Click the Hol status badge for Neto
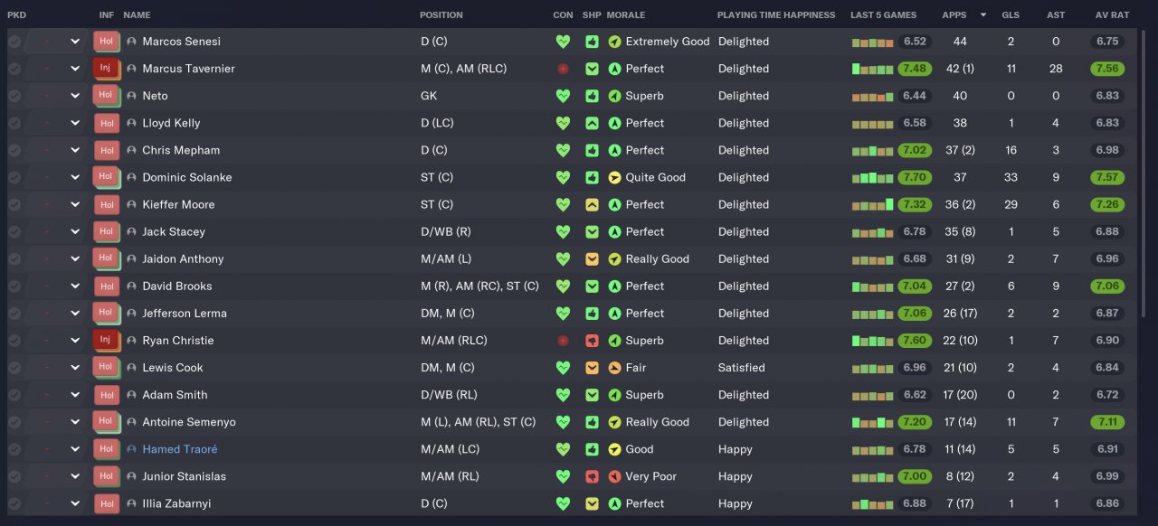Screen dimensions: 1158x526 point(106,95)
